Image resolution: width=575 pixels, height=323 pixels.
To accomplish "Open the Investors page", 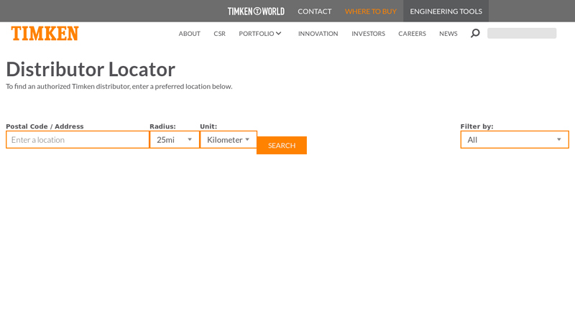I will point(368,34).
